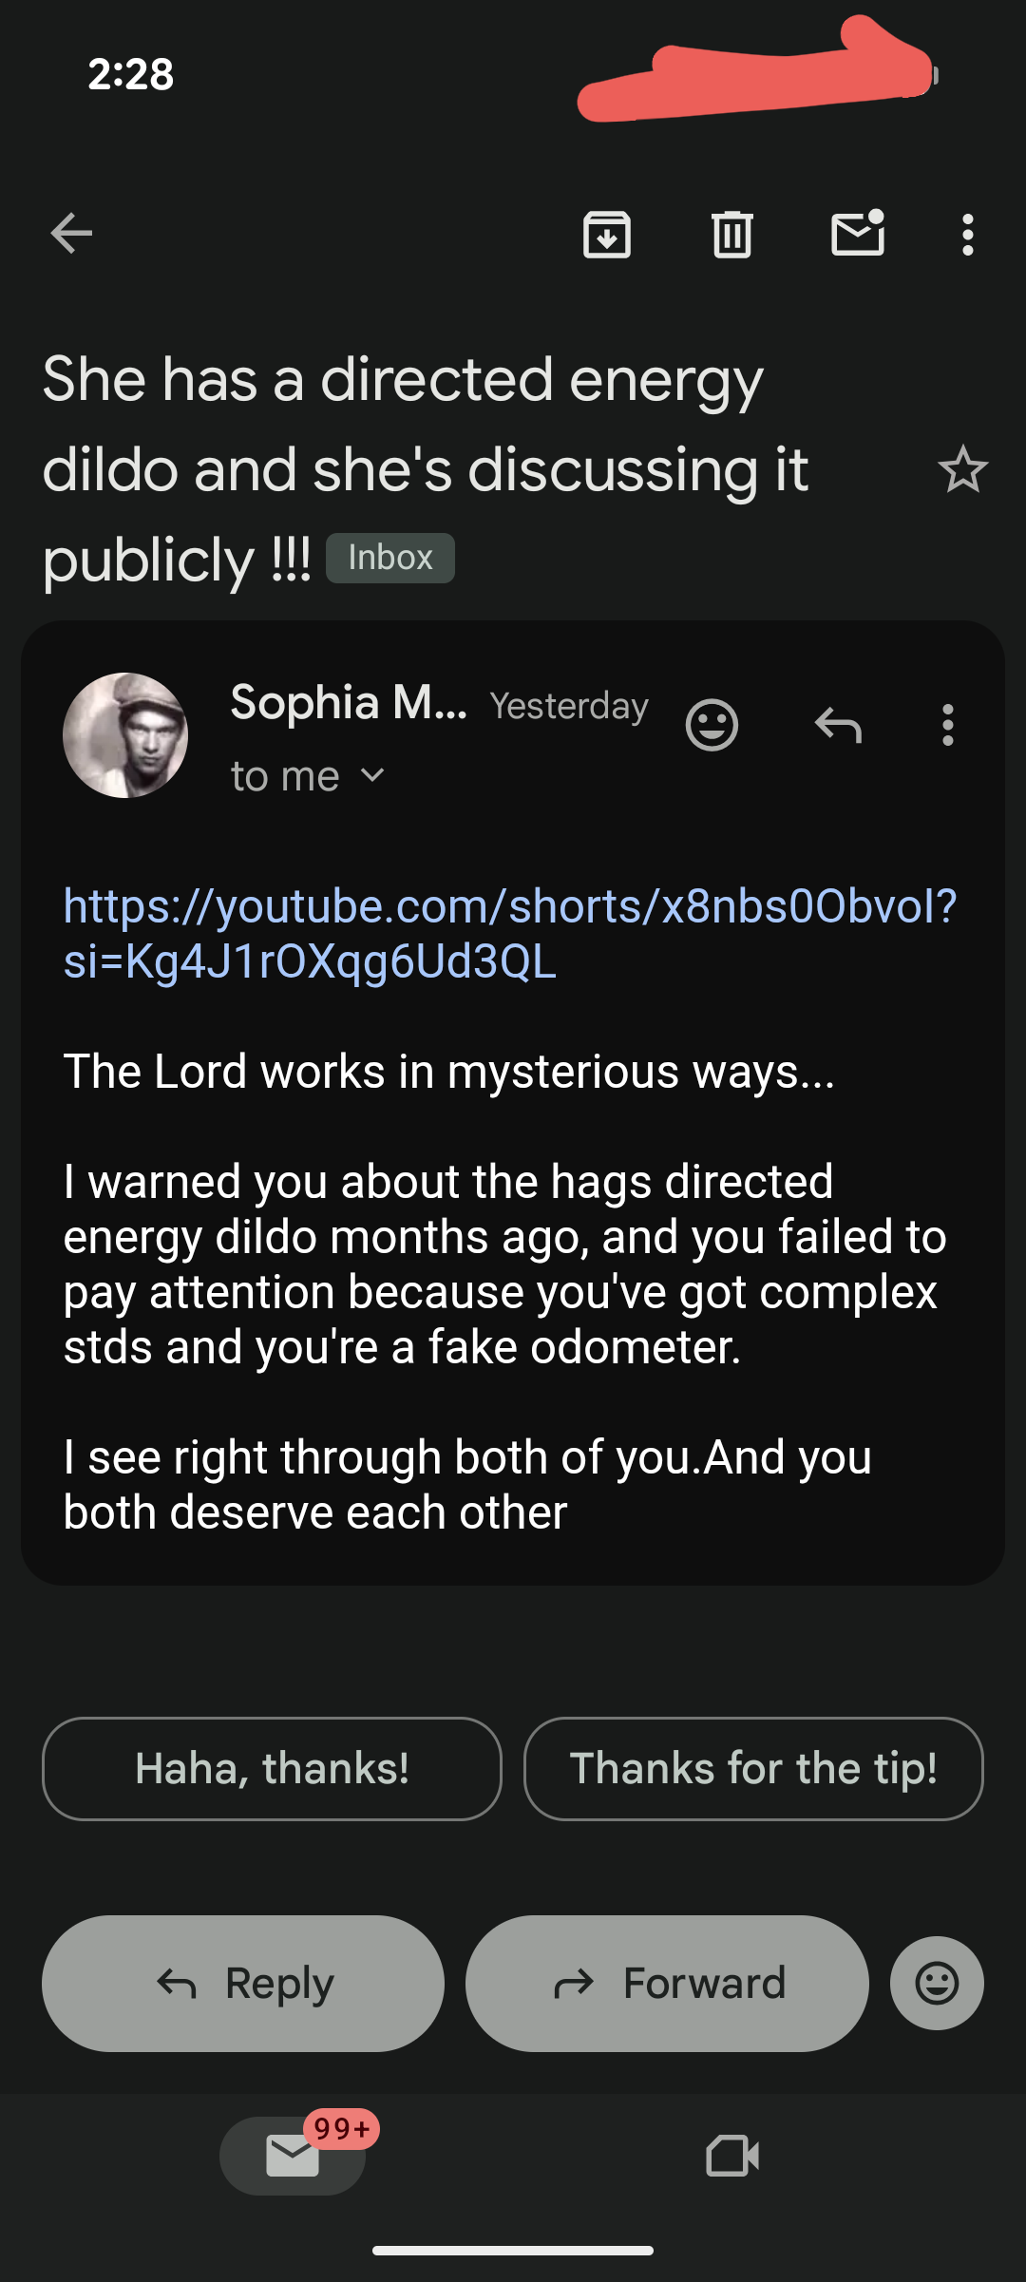This screenshot has width=1026, height=2282.
Task: Star this email conversation
Action: pyautogui.click(x=962, y=470)
